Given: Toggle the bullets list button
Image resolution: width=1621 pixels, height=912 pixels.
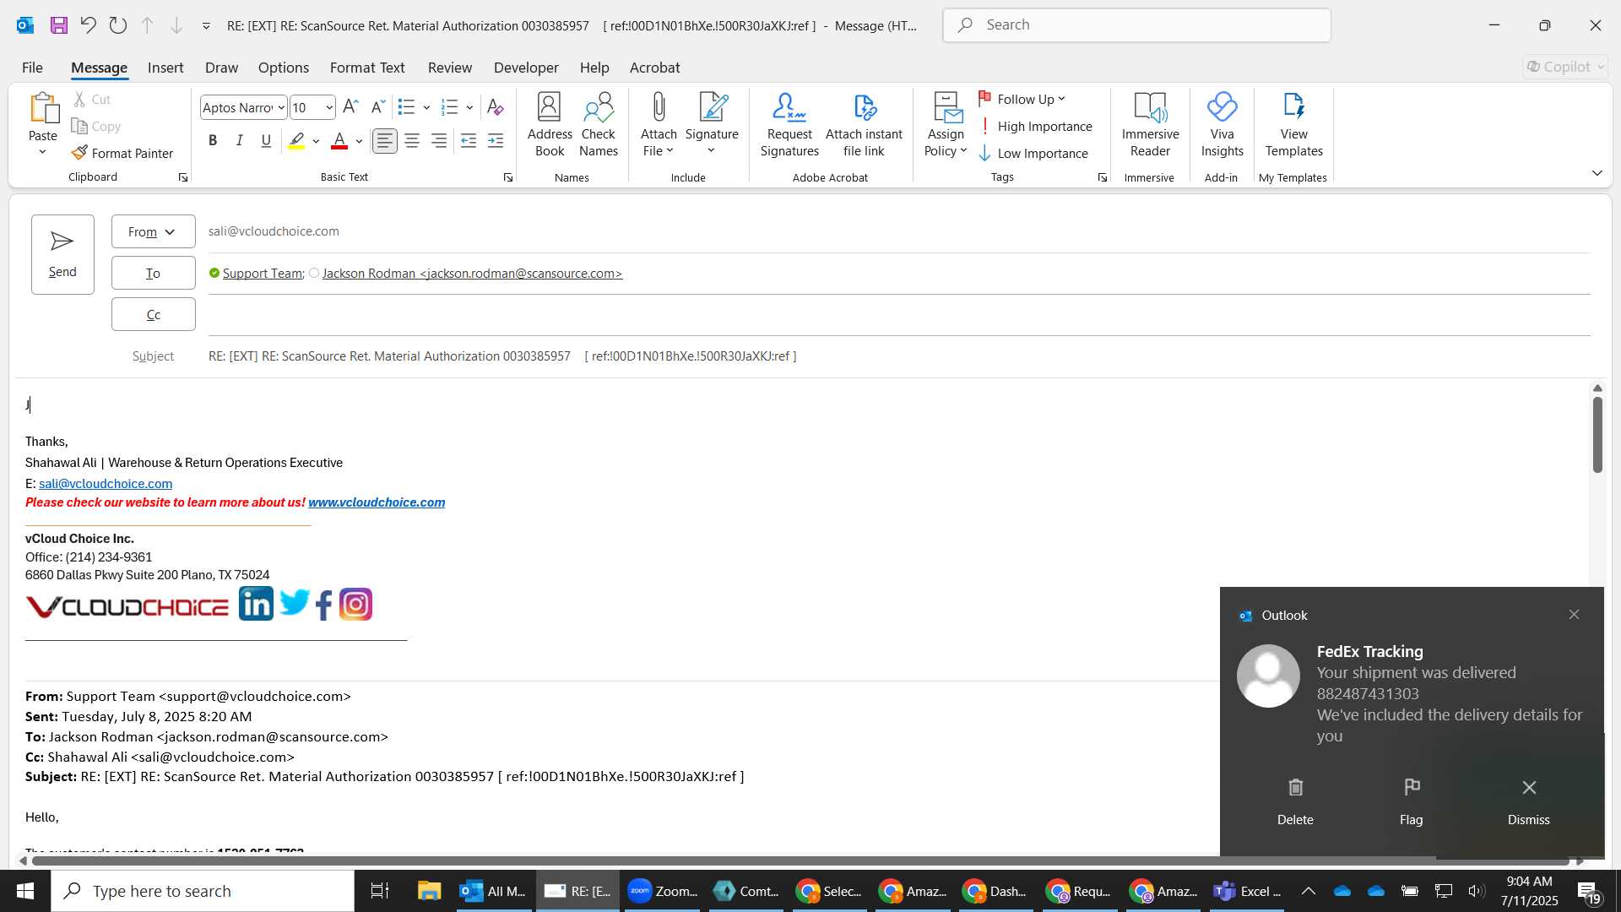Looking at the screenshot, I should (406, 107).
